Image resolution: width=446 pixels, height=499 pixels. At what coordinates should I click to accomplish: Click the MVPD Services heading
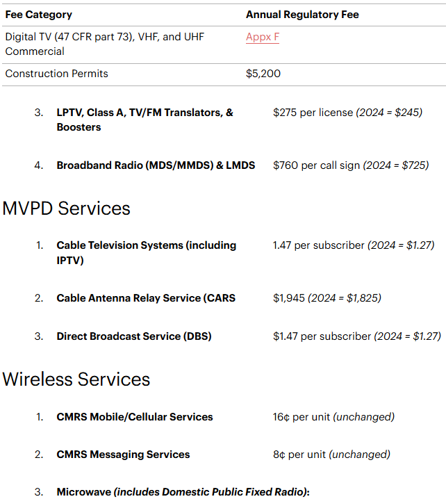[67, 208]
